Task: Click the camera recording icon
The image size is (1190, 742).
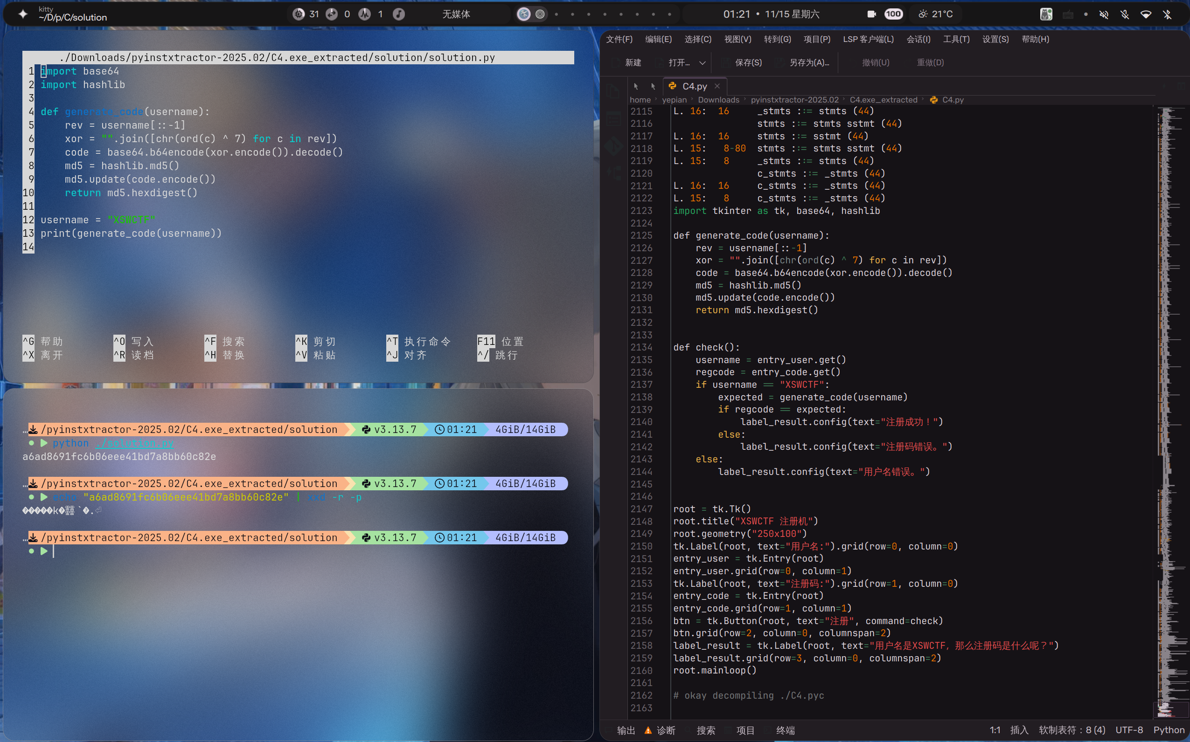Action: 871,14
